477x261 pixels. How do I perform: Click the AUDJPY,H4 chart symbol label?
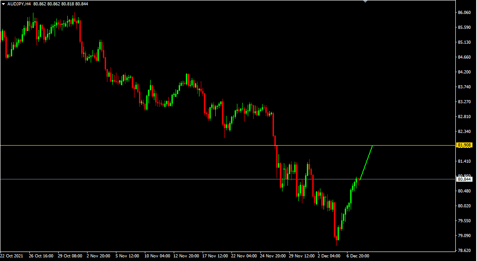(19, 4)
